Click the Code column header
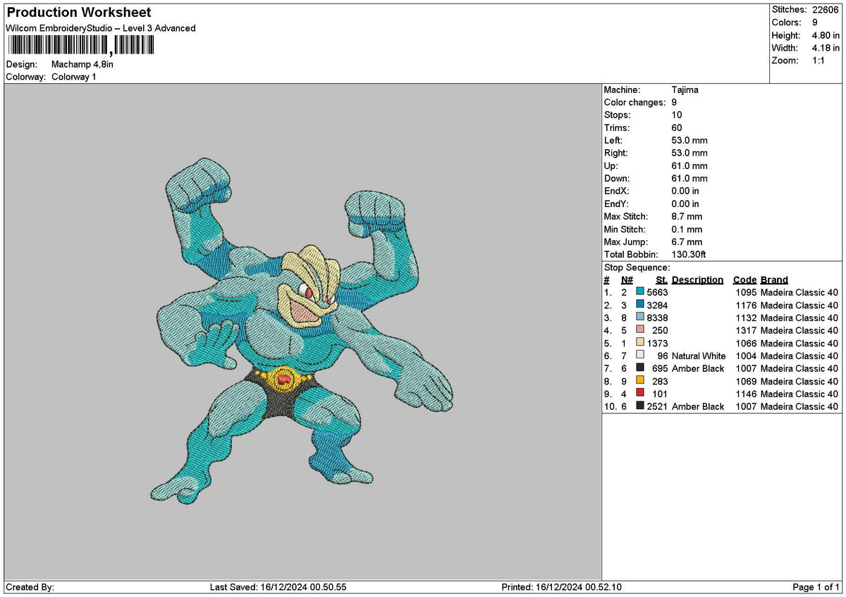This screenshot has width=846, height=597. [x=744, y=279]
